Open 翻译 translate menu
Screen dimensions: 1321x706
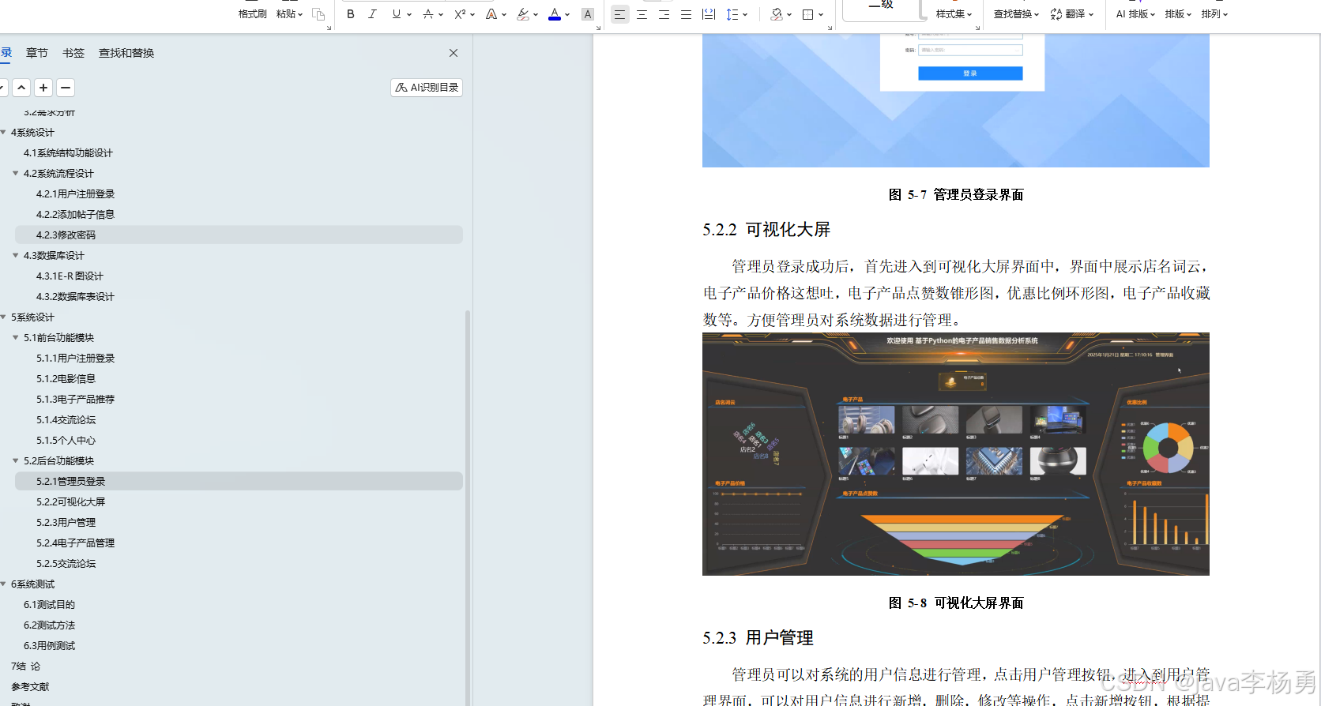1072,14
